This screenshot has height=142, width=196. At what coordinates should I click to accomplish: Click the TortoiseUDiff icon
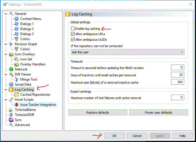[x=11, y=115]
